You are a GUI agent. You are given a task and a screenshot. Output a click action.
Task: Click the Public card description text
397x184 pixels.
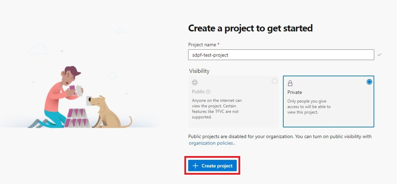click(x=216, y=109)
